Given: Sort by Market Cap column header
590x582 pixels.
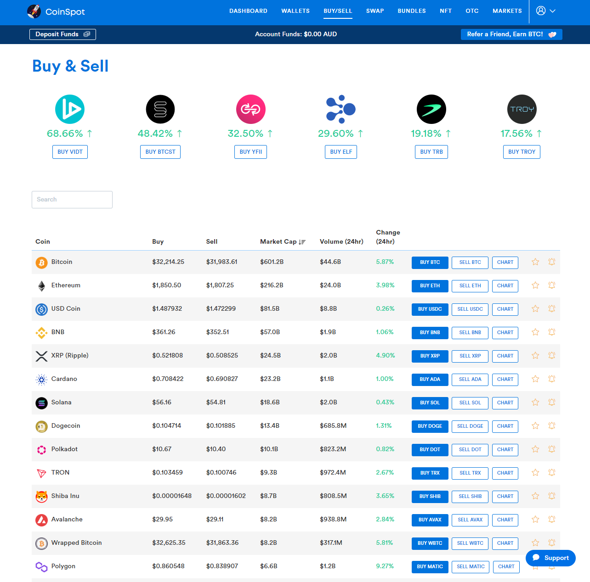Looking at the screenshot, I should pos(283,241).
